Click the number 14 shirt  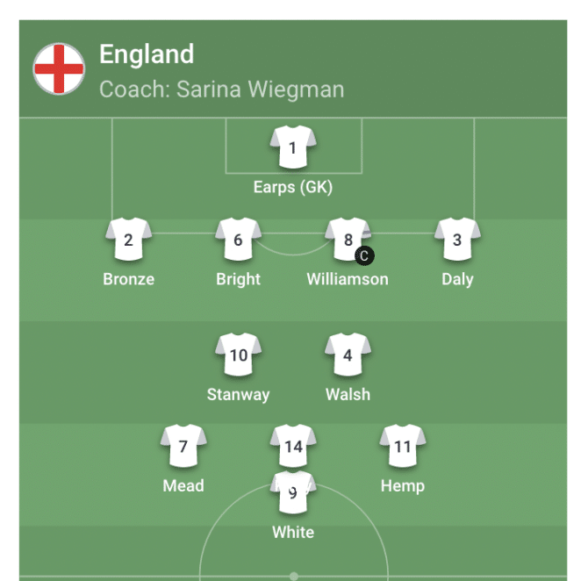293,446
